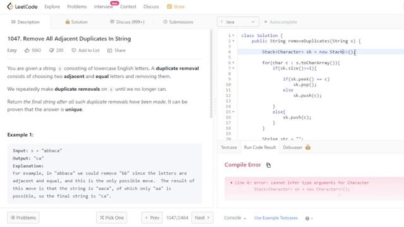The width and height of the screenshot is (404, 227).
Task: Open the Store cart icon
Action: click(x=169, y=7)
